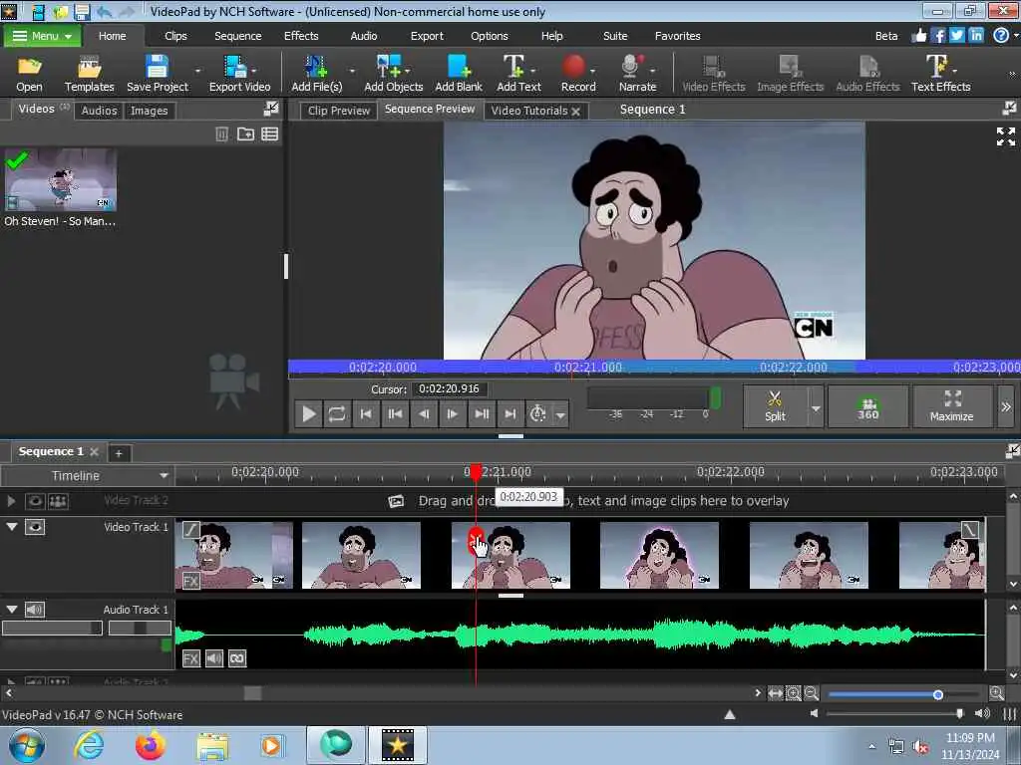1021x765 pixels.
Task: Click the link icon on Audio Track 1 clip
Action: [x=237, y=658]
